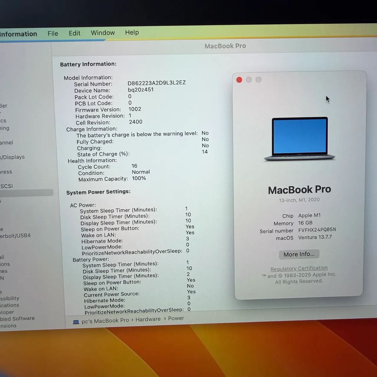Open the Edit menu
The height and width of the screenshot is (377, 377).
click(x=75, y=33)
